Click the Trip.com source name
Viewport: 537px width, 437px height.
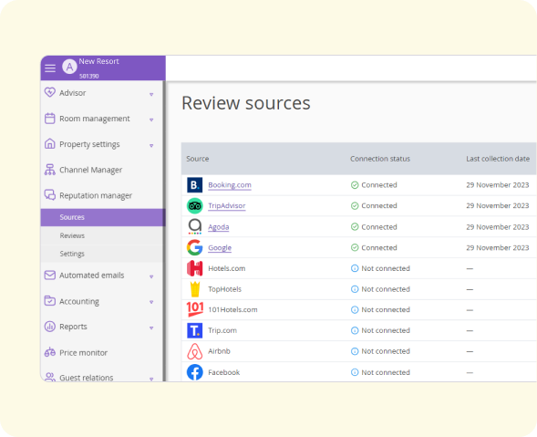[x=222, y=330]
